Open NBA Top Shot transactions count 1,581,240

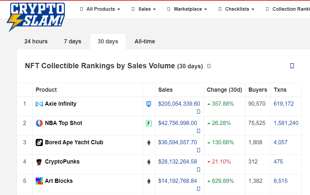click(286, 123)
